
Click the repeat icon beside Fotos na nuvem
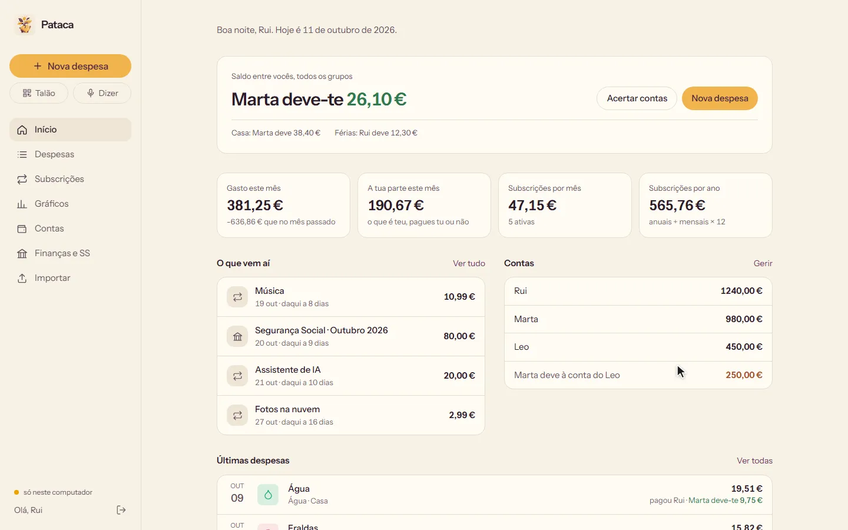[x=237, y=415]
